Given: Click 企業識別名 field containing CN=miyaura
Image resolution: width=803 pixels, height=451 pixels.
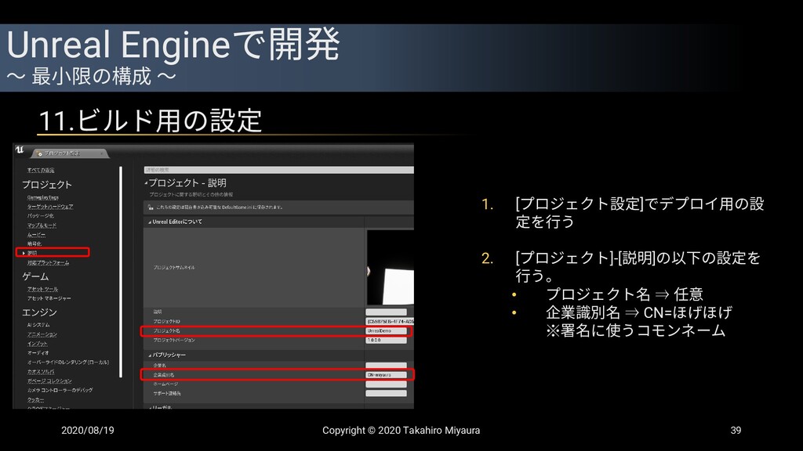Looking at the screenshot, I should tap(386, 375).
